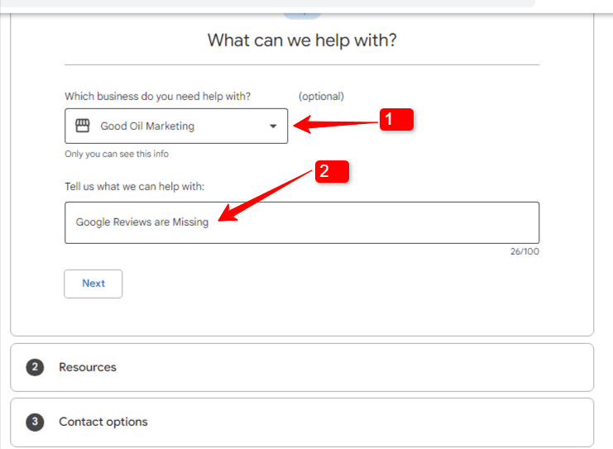Click the partially hidden blue step icon at top
The image size is (613, 449).
(302, 16)
